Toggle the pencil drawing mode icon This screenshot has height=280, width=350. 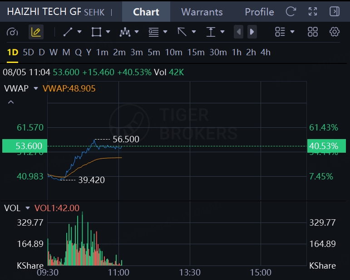(x=36, y=32)
